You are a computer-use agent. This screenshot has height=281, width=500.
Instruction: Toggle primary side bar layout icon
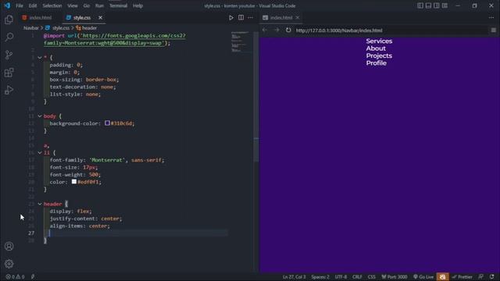[x=420, y=5]
